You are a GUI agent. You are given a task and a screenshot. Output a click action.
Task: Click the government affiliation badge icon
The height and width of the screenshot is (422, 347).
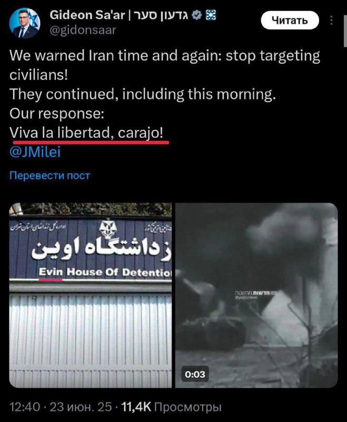211,15
